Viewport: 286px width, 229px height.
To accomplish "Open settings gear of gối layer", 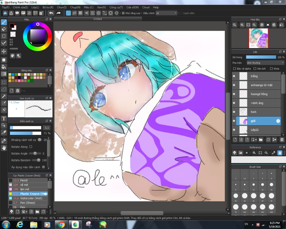I will (x=278, y=121).
